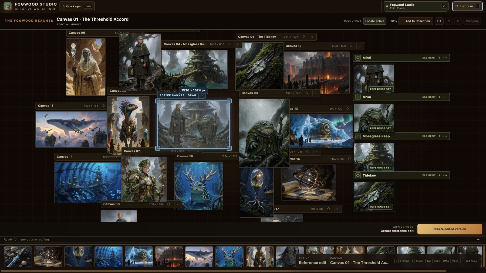The image size is (486, 273).
Task: Click Add to Collection
Action: click(x=416, y=21)
